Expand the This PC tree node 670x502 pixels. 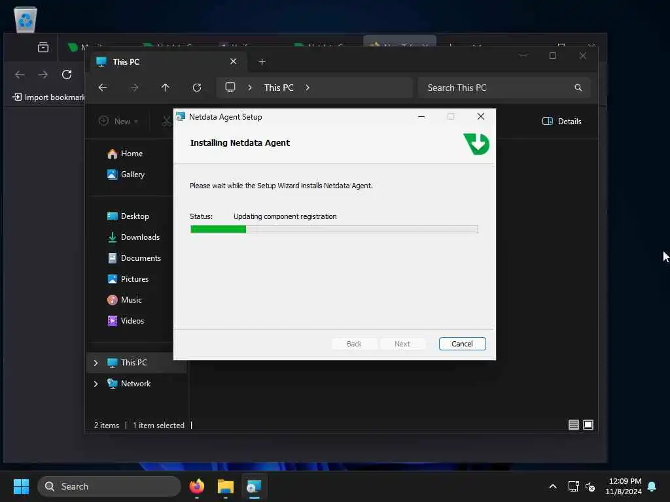coord(96,363)
